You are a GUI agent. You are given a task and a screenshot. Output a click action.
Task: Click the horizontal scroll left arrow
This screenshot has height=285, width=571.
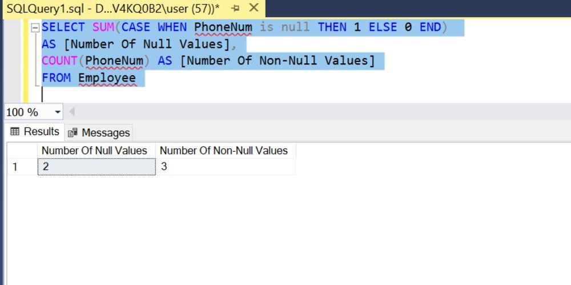[x=72, y=112]
